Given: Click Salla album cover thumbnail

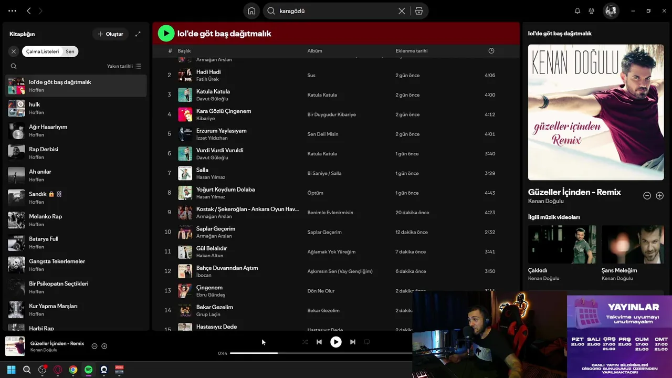Looking at the screenshot, I should tap(185, 173).
